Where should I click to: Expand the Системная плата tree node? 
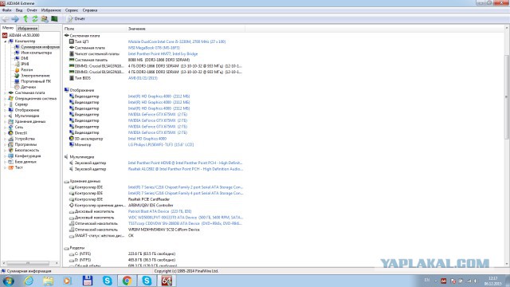pyautogui.click(x=6, y=92)
